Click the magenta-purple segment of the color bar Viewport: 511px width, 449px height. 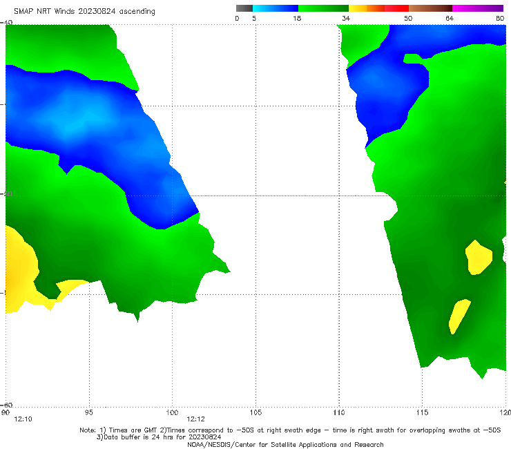point(478,8)
